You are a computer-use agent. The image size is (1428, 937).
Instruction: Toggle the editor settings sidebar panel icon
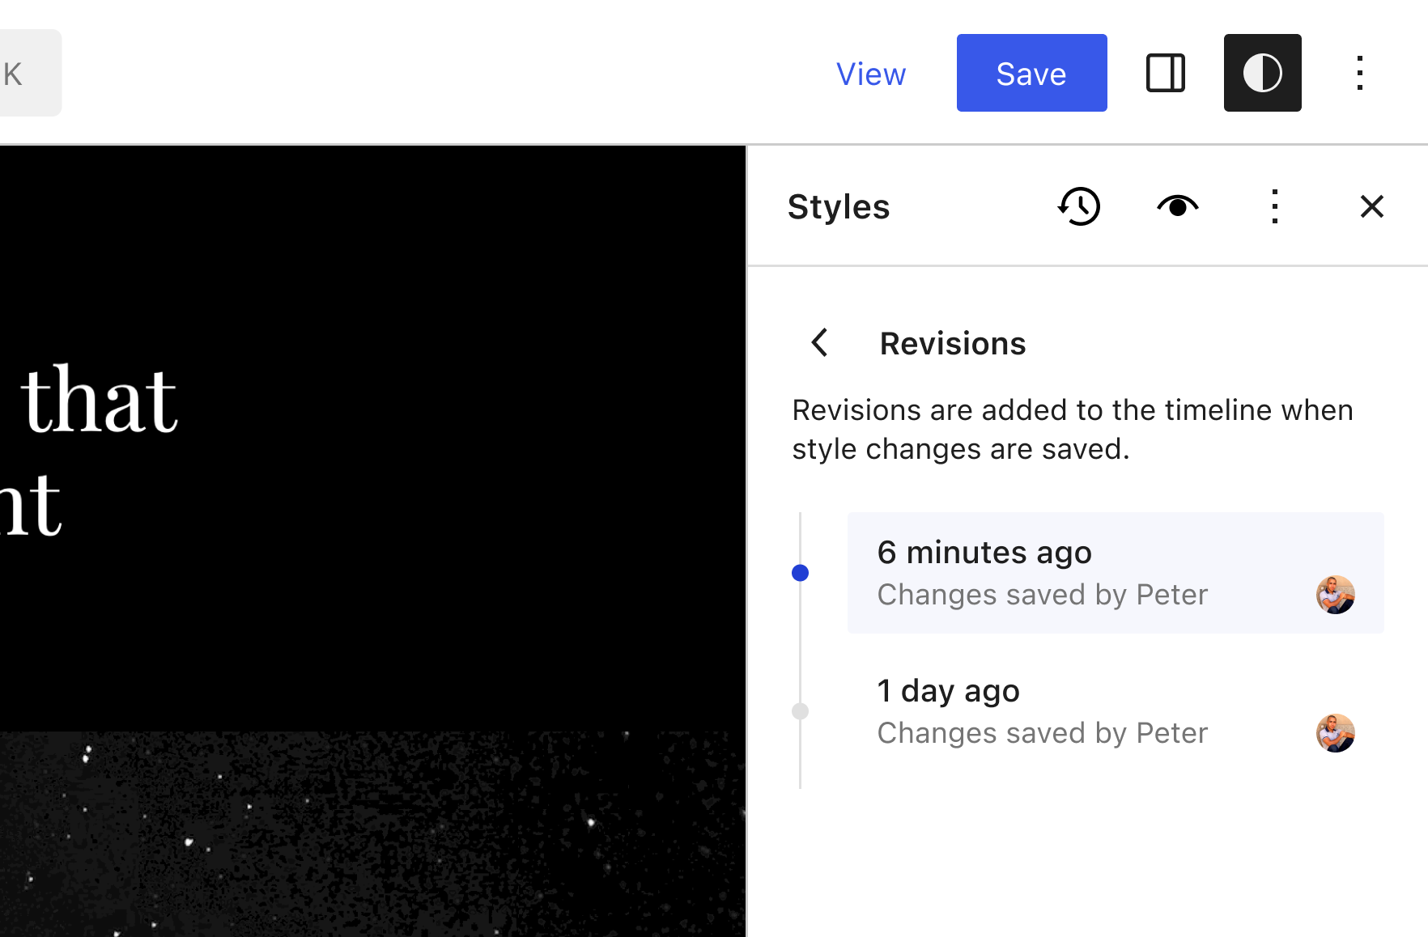pos(1166,73)
